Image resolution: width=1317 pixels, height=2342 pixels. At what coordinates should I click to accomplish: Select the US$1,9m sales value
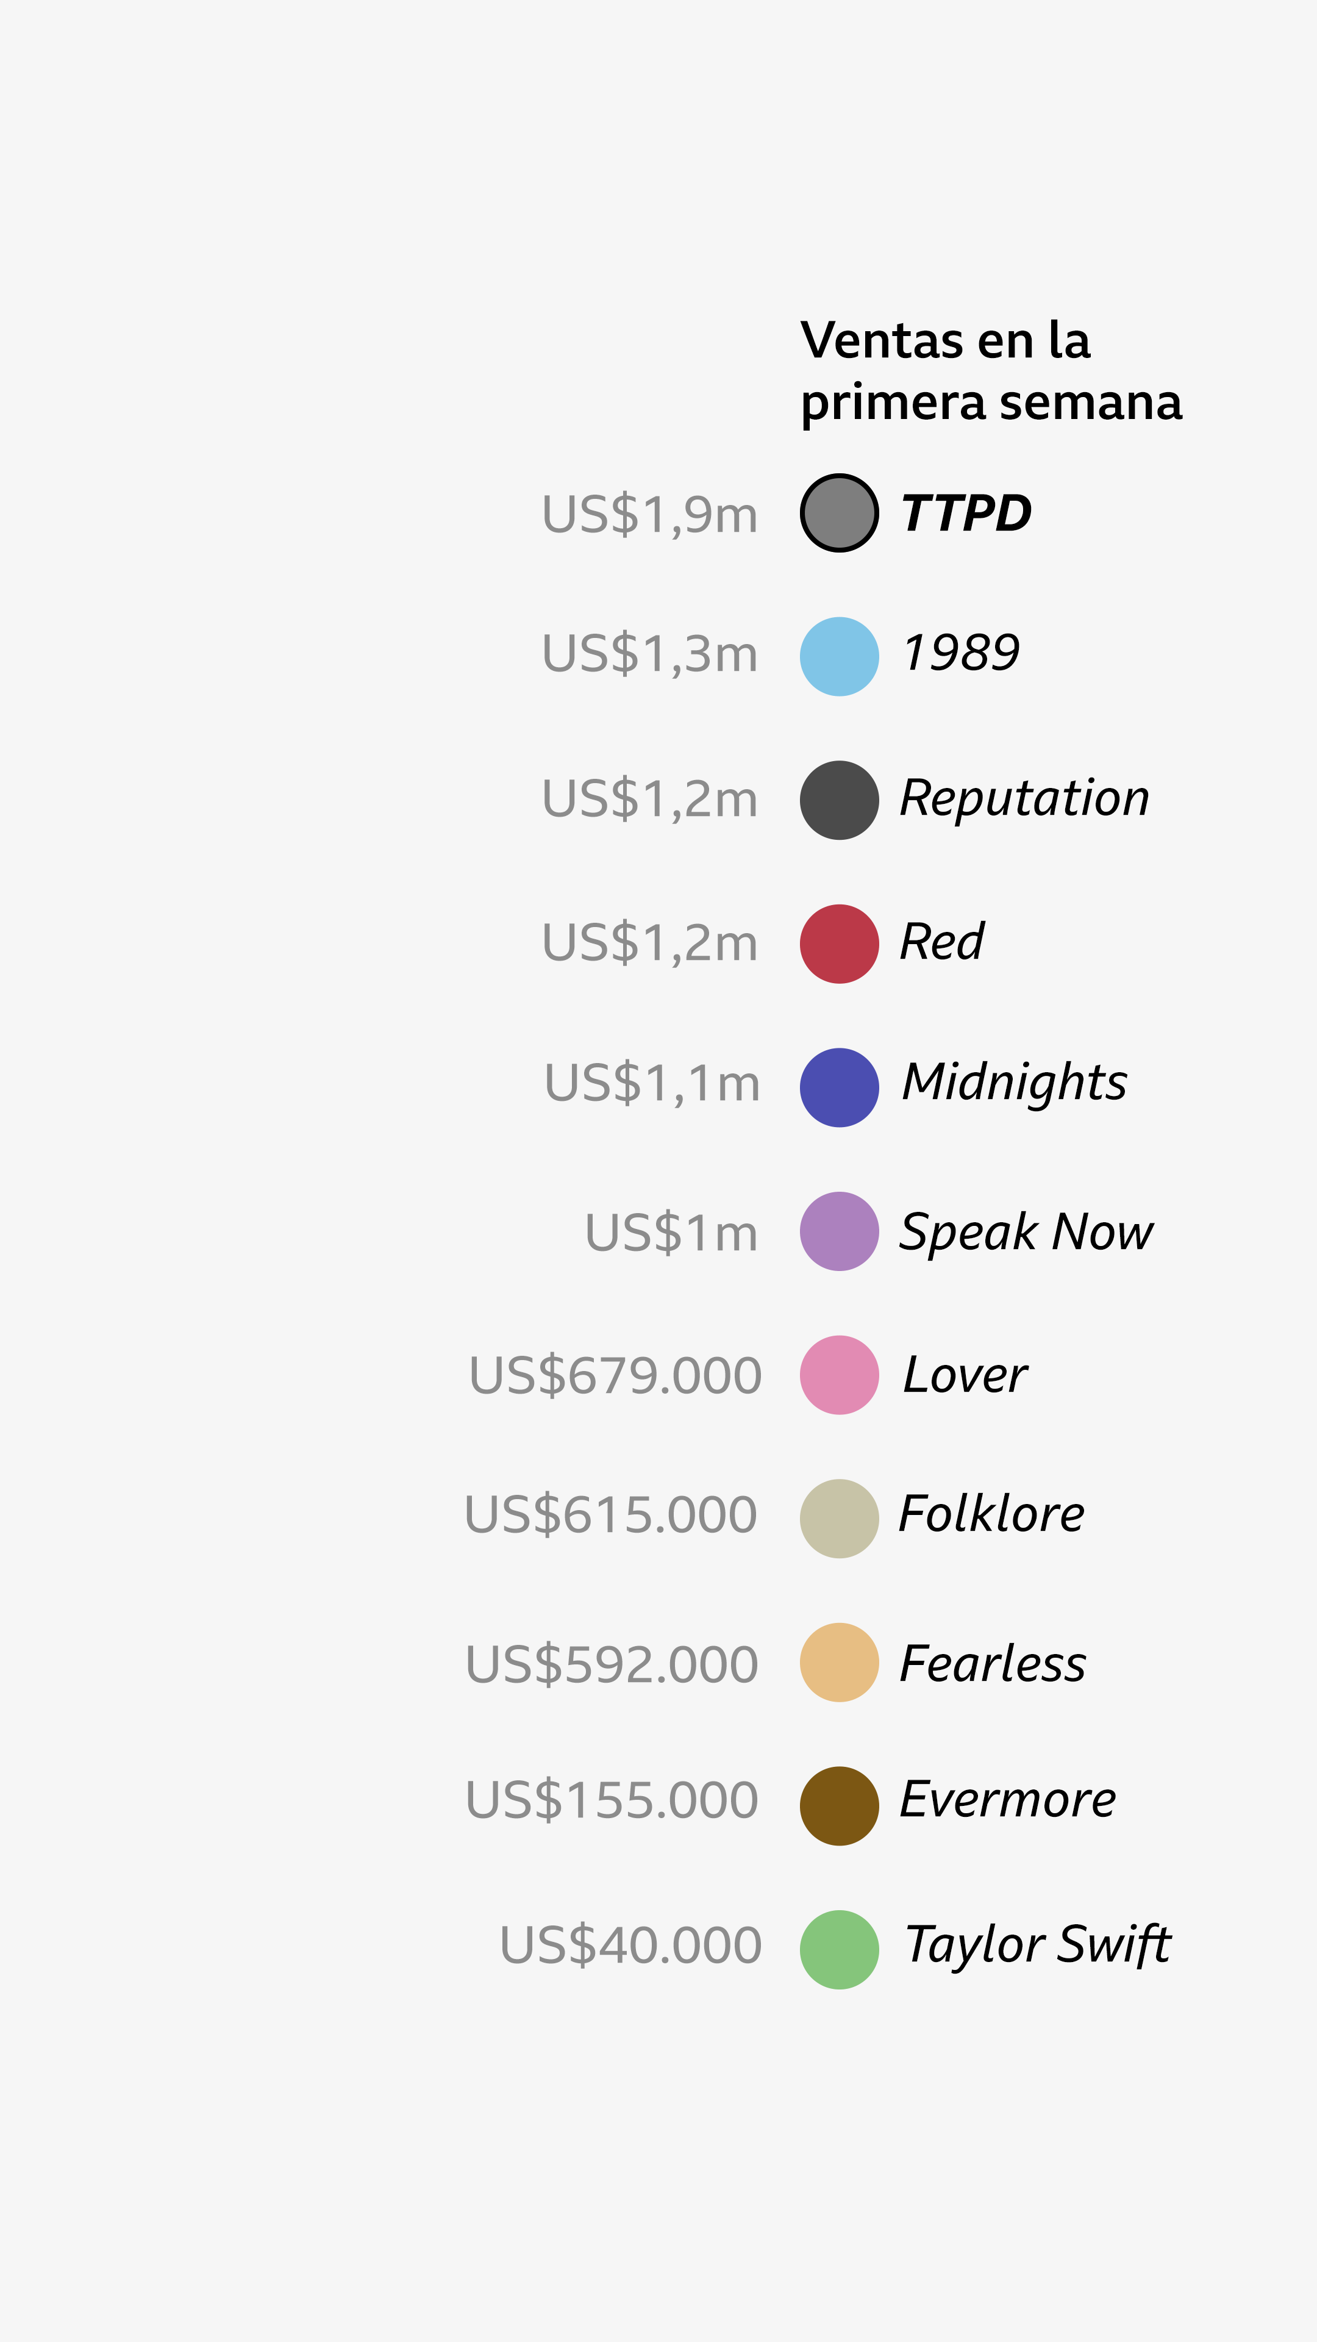649,515
